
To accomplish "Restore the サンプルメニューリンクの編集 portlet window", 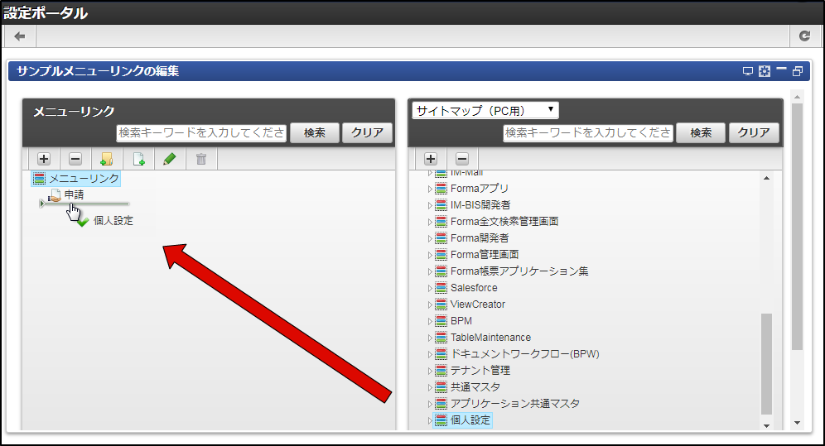I will click(x=798, y=71).
